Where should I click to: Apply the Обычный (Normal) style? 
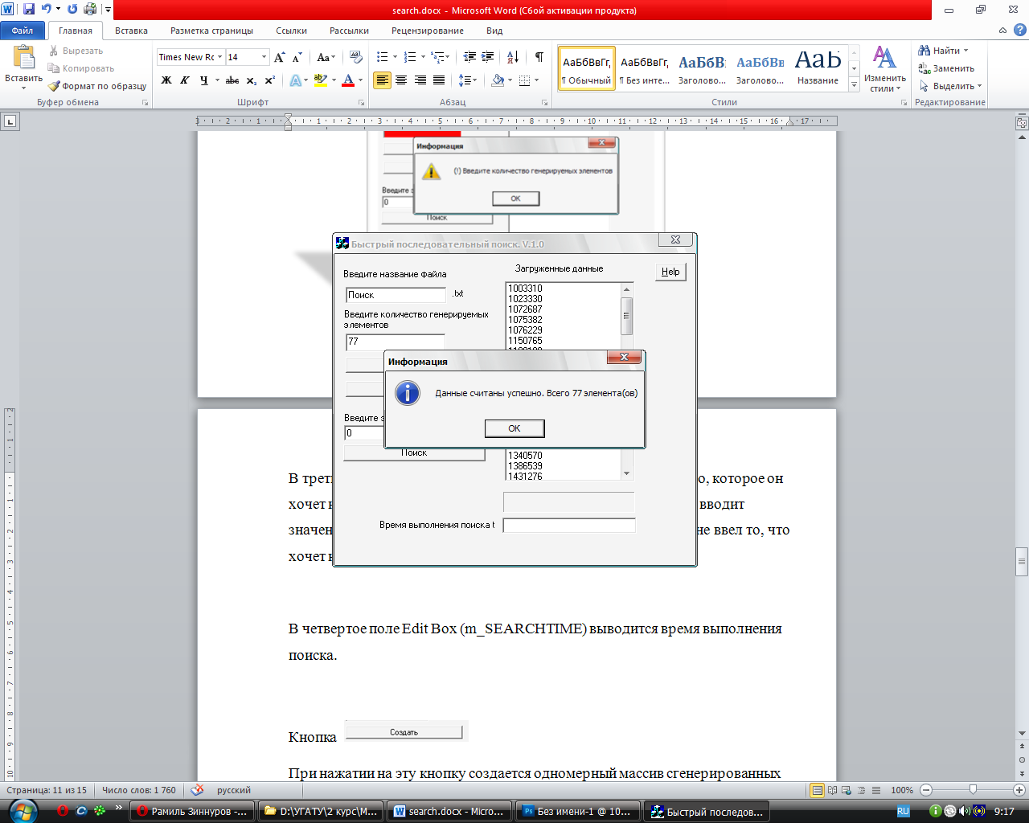(587, 69)
